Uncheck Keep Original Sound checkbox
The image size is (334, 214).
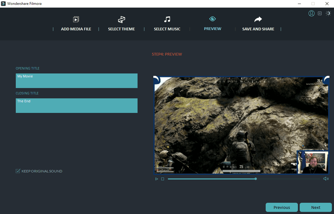click(x=18, y=171)
